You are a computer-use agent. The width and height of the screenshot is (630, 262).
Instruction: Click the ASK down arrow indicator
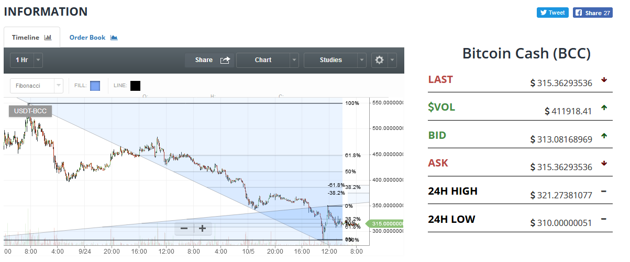tap(604, 163)
